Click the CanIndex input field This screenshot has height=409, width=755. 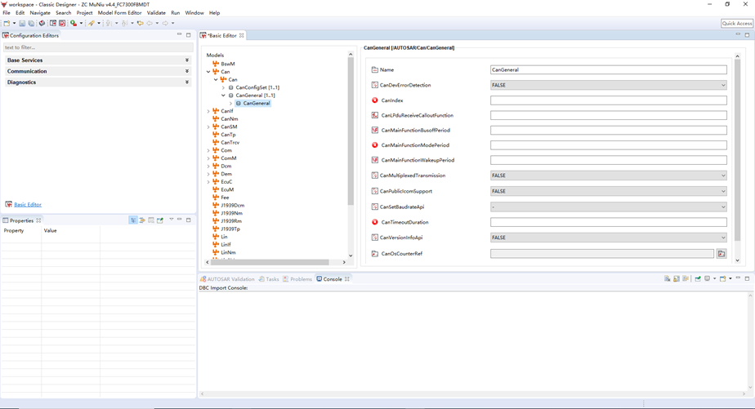(608, 100)
